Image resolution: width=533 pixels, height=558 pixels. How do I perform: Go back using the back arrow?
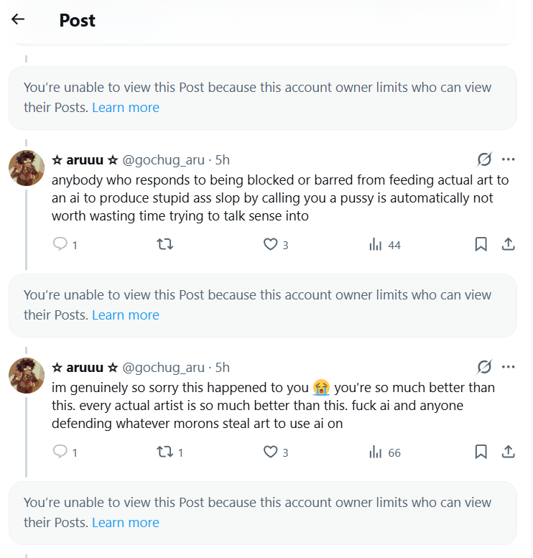tap(18, 19)
